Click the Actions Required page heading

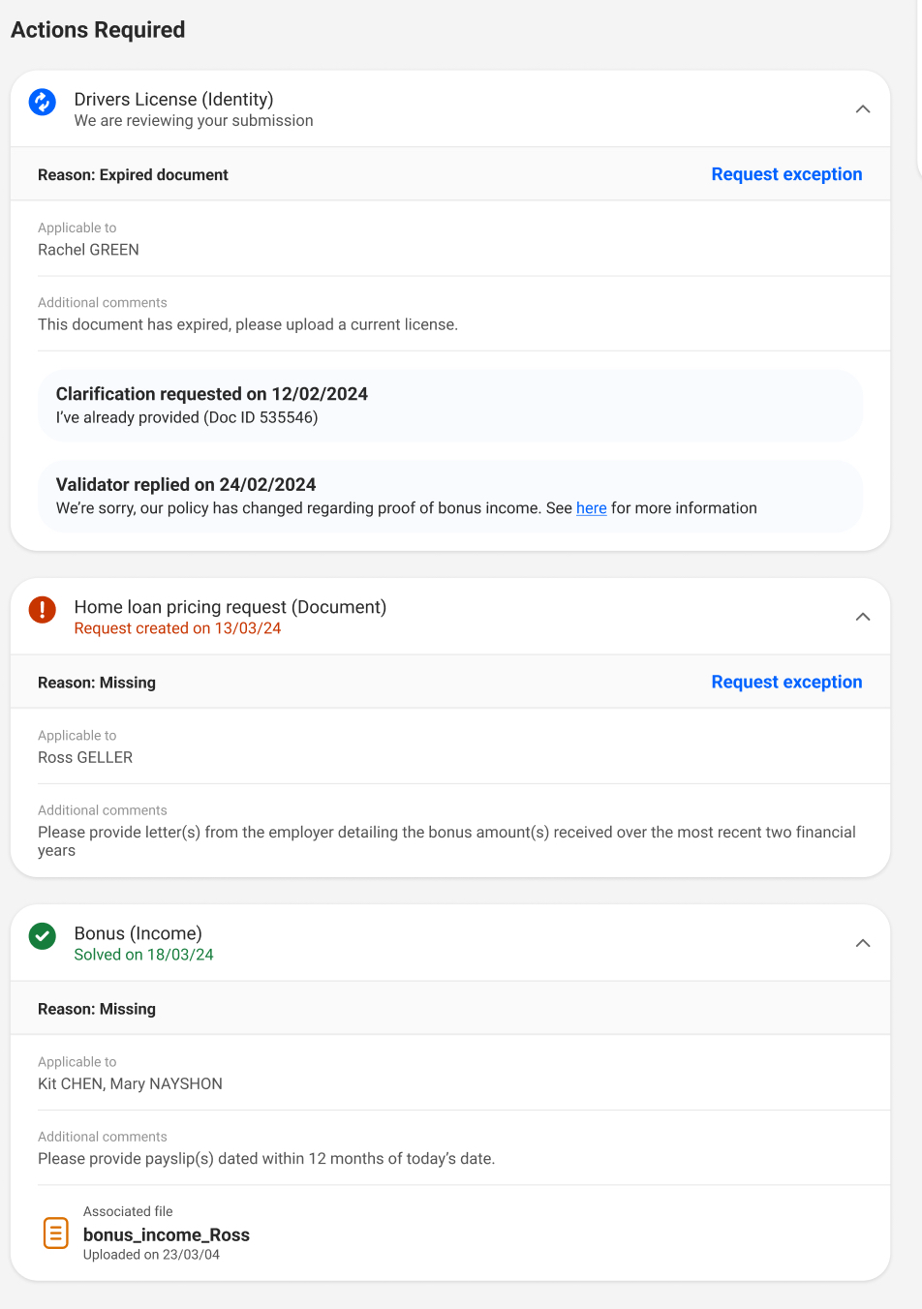(98, 30)
